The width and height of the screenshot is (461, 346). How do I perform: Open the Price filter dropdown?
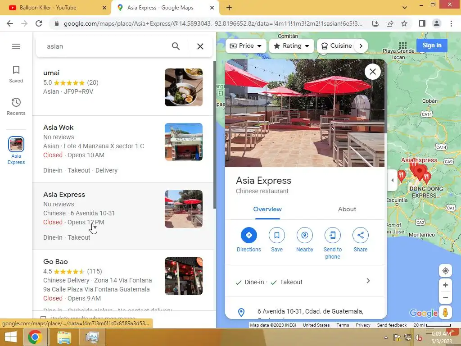point(246,46)
